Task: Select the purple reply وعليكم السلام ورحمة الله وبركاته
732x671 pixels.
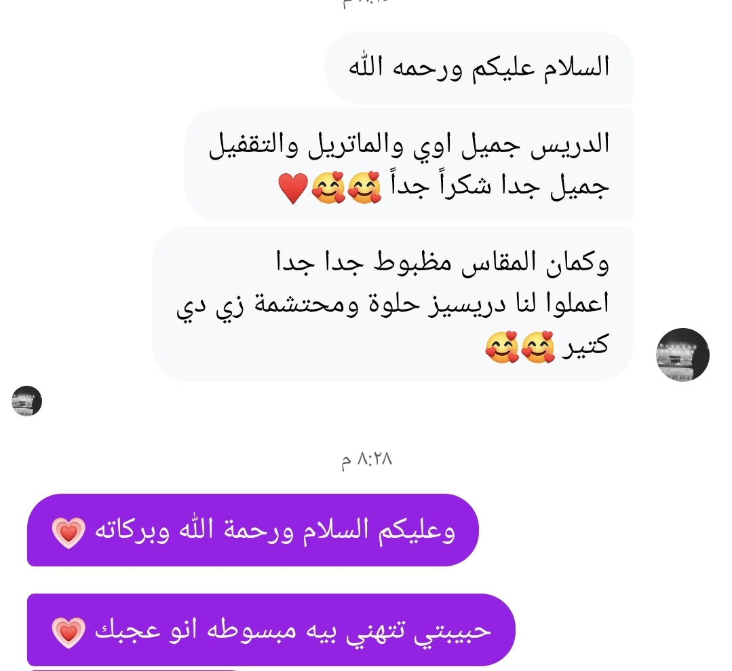Action: (253, 530)
